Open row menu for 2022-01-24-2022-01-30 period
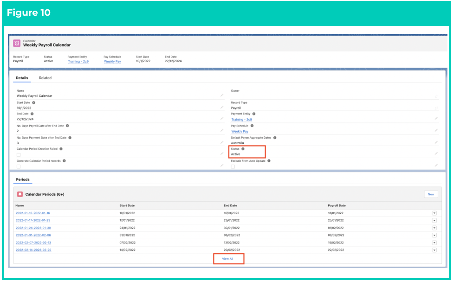This screenshot has height=281, width=453. click(434, 228)
